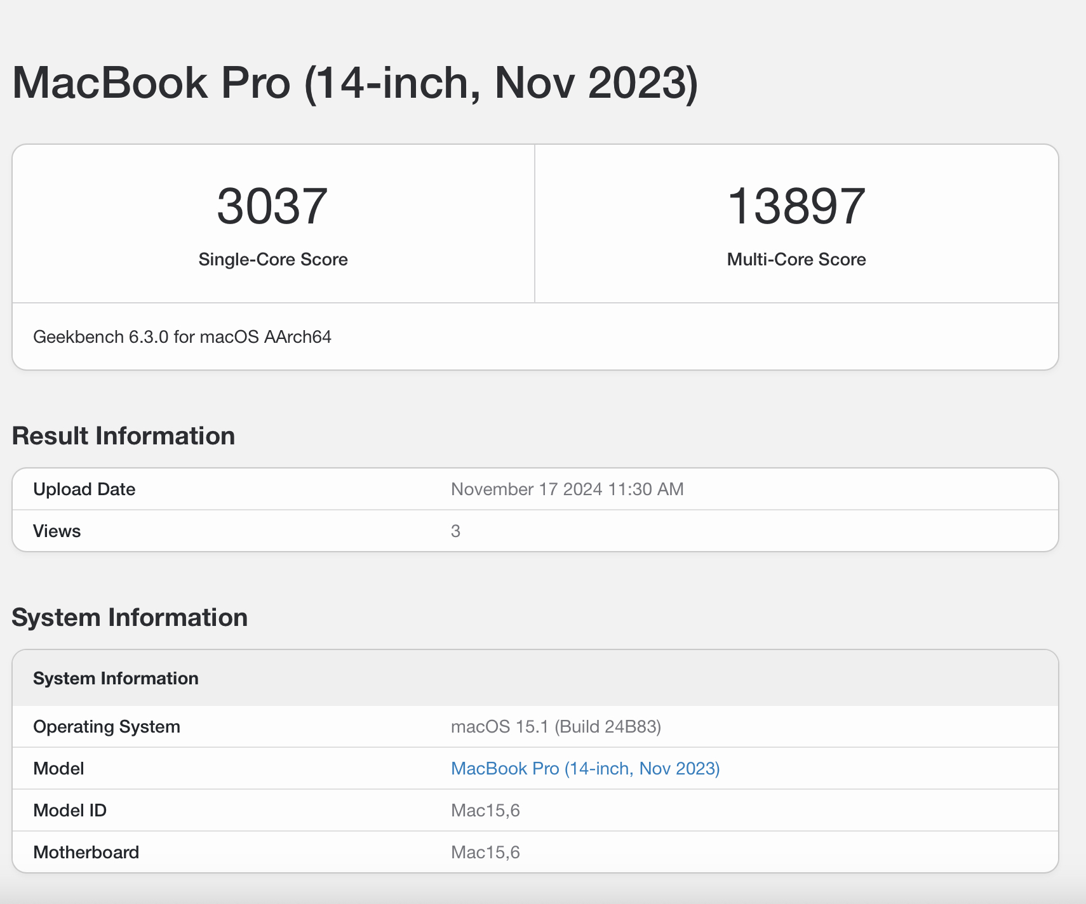Image resolution: width=1086 pixels, height=904 pixels.
Task: Click the Model row label
Action: click(58, 768)
